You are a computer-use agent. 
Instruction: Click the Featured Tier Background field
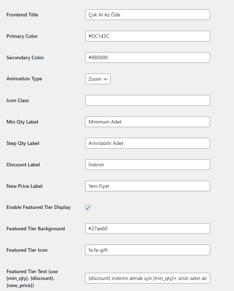tap(148, 229)
